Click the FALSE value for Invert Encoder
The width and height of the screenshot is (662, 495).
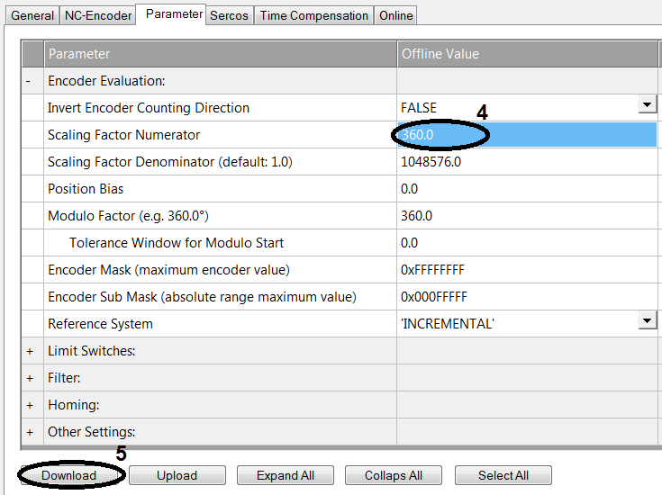[x=419, y=108]
